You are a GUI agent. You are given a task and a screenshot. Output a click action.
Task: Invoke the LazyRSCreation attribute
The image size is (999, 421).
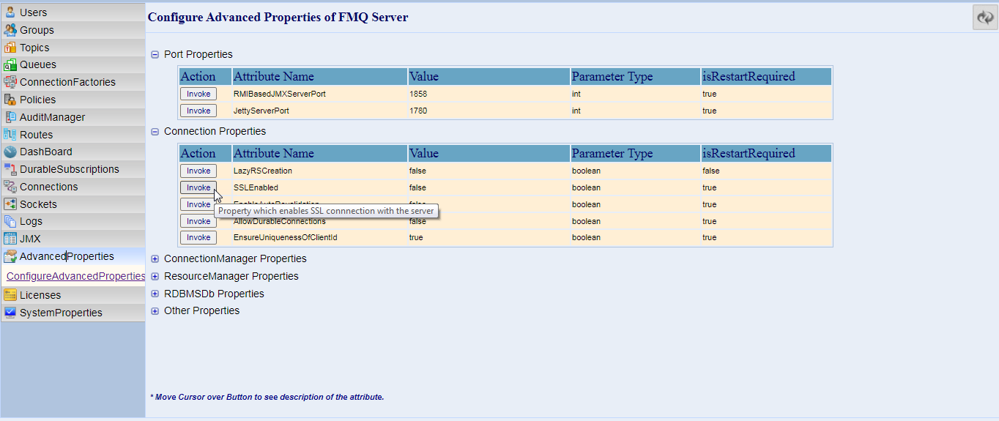[x=198, y=171]
